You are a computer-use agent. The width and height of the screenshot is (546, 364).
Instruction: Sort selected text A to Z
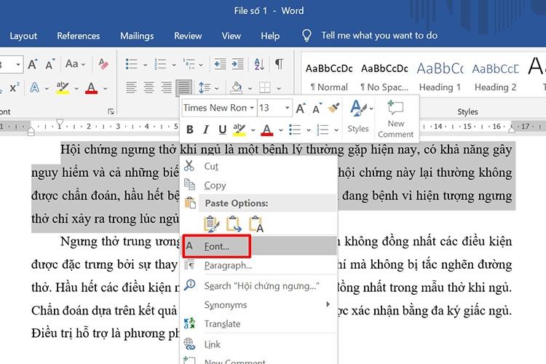point(259,64)
